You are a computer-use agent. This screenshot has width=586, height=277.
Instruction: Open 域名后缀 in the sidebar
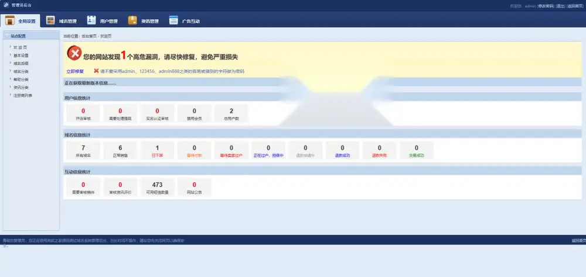pos(21,63)
